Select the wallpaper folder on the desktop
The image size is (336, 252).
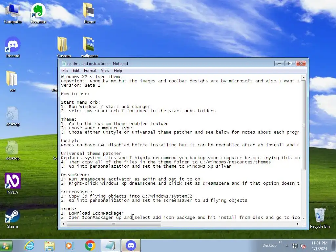pyautogui.click(x=89, y=47)
